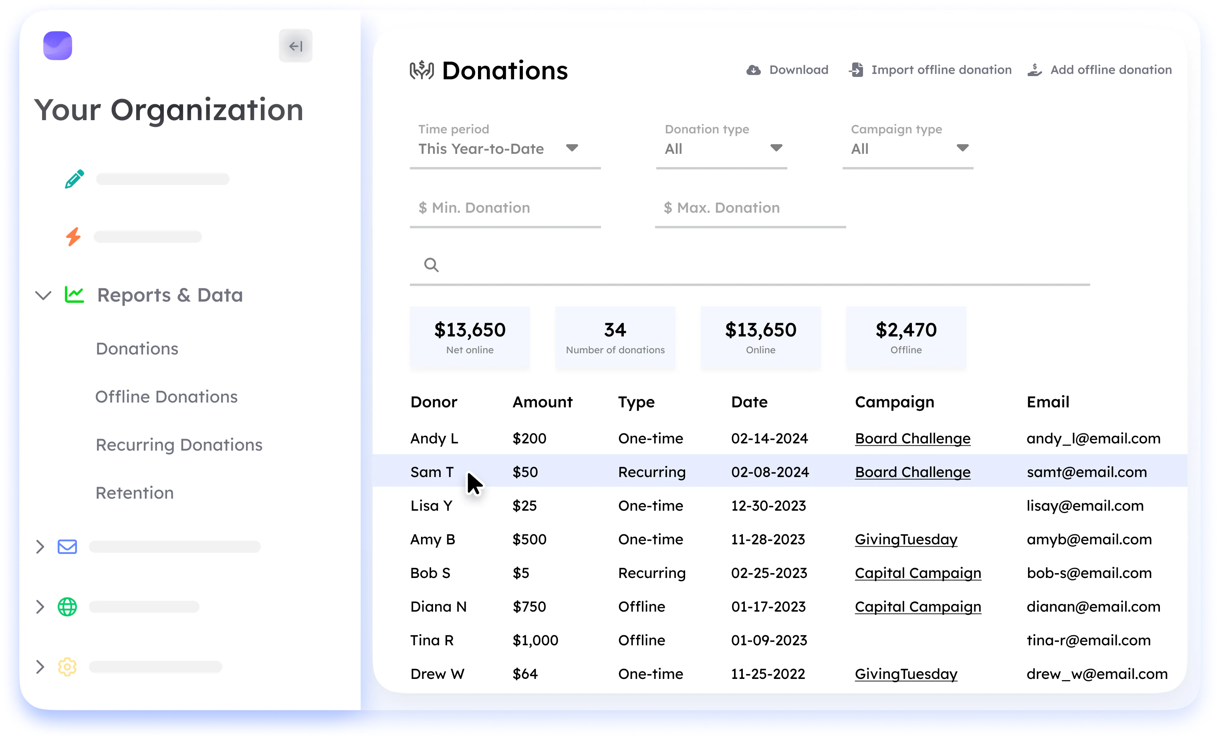Image resolution: width=1220 pixels, height=739 pixels.
Task: Click the Amount column header
Action: [542, 403]
